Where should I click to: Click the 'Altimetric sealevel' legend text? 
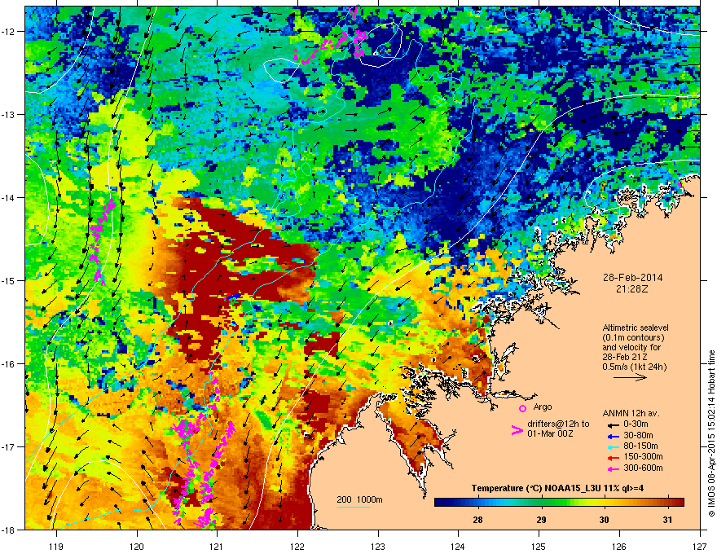tap(636, 328)
